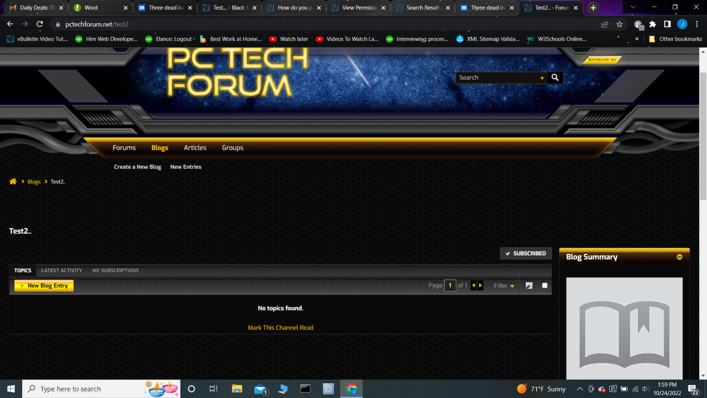Click the inline moderation tools icon

[x=529, y=285]
